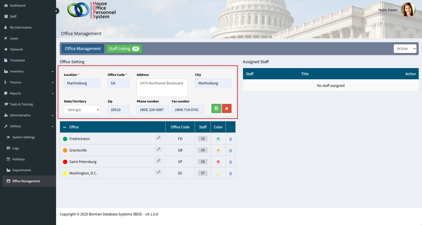The image size is (422, 225).
Task: Click the green save office button
Action: [216, 108]
